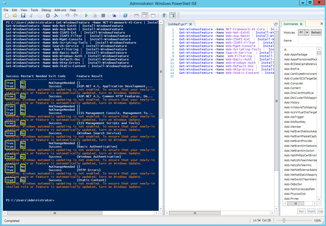Maximize the script pane view
Screen dimensions: 326x226
coord(153,15)
